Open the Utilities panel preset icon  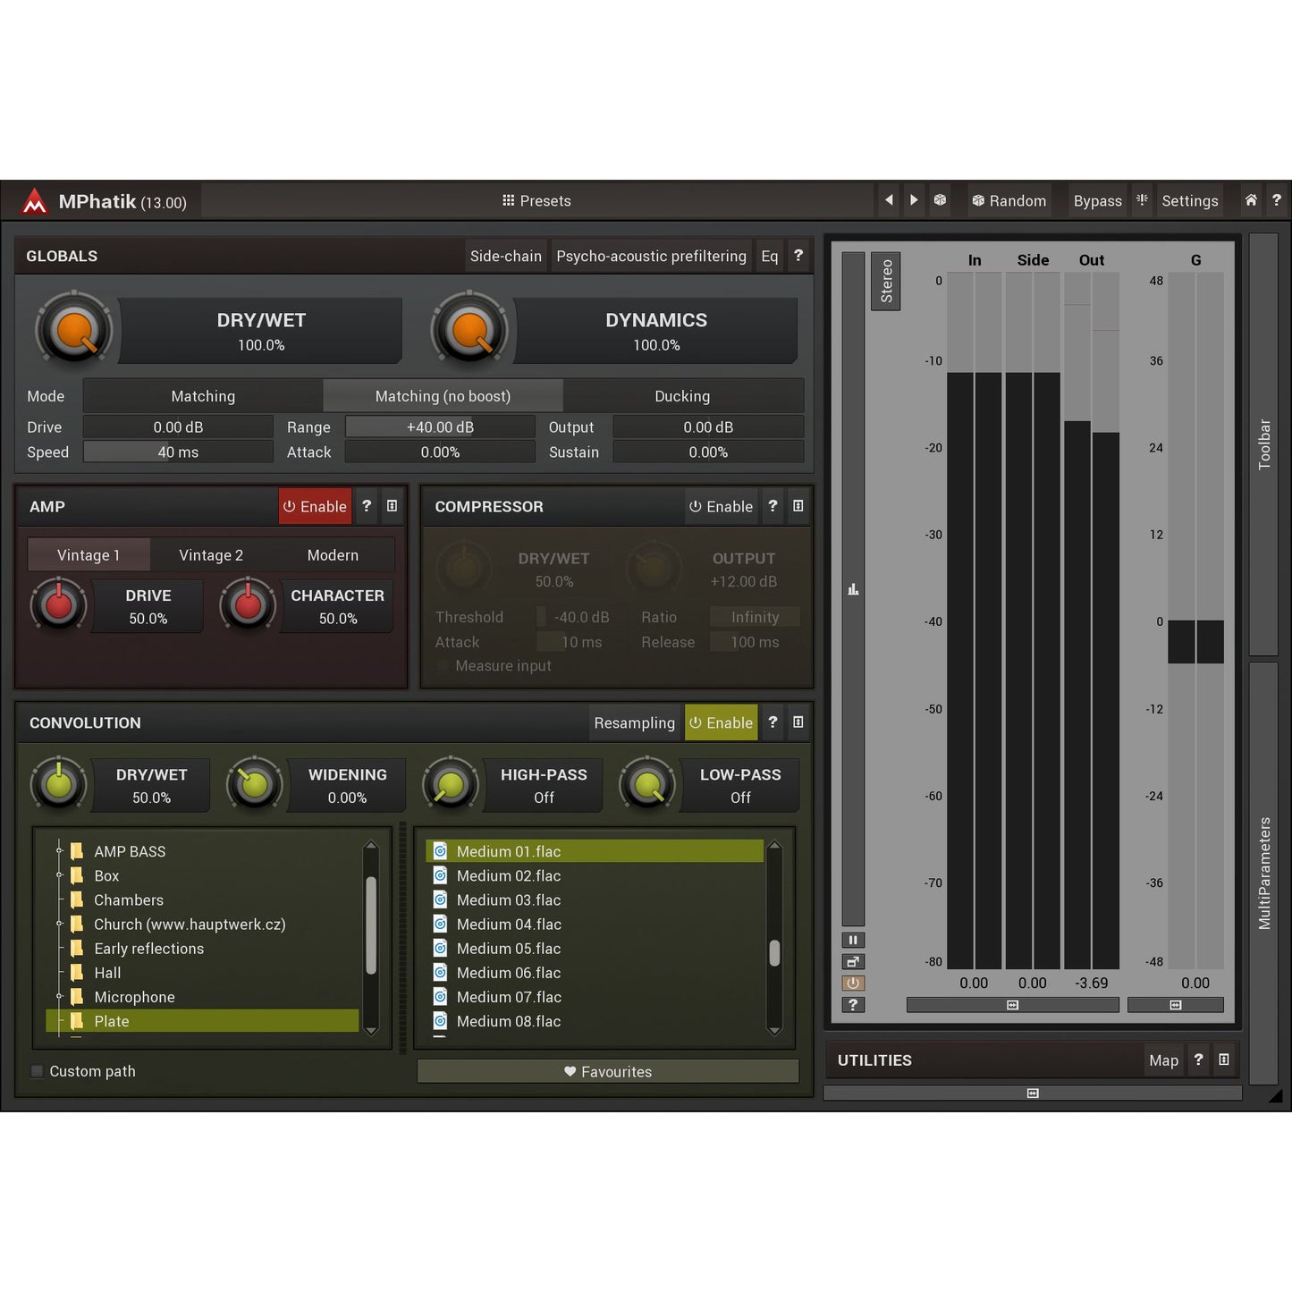coord(1223,1060)
